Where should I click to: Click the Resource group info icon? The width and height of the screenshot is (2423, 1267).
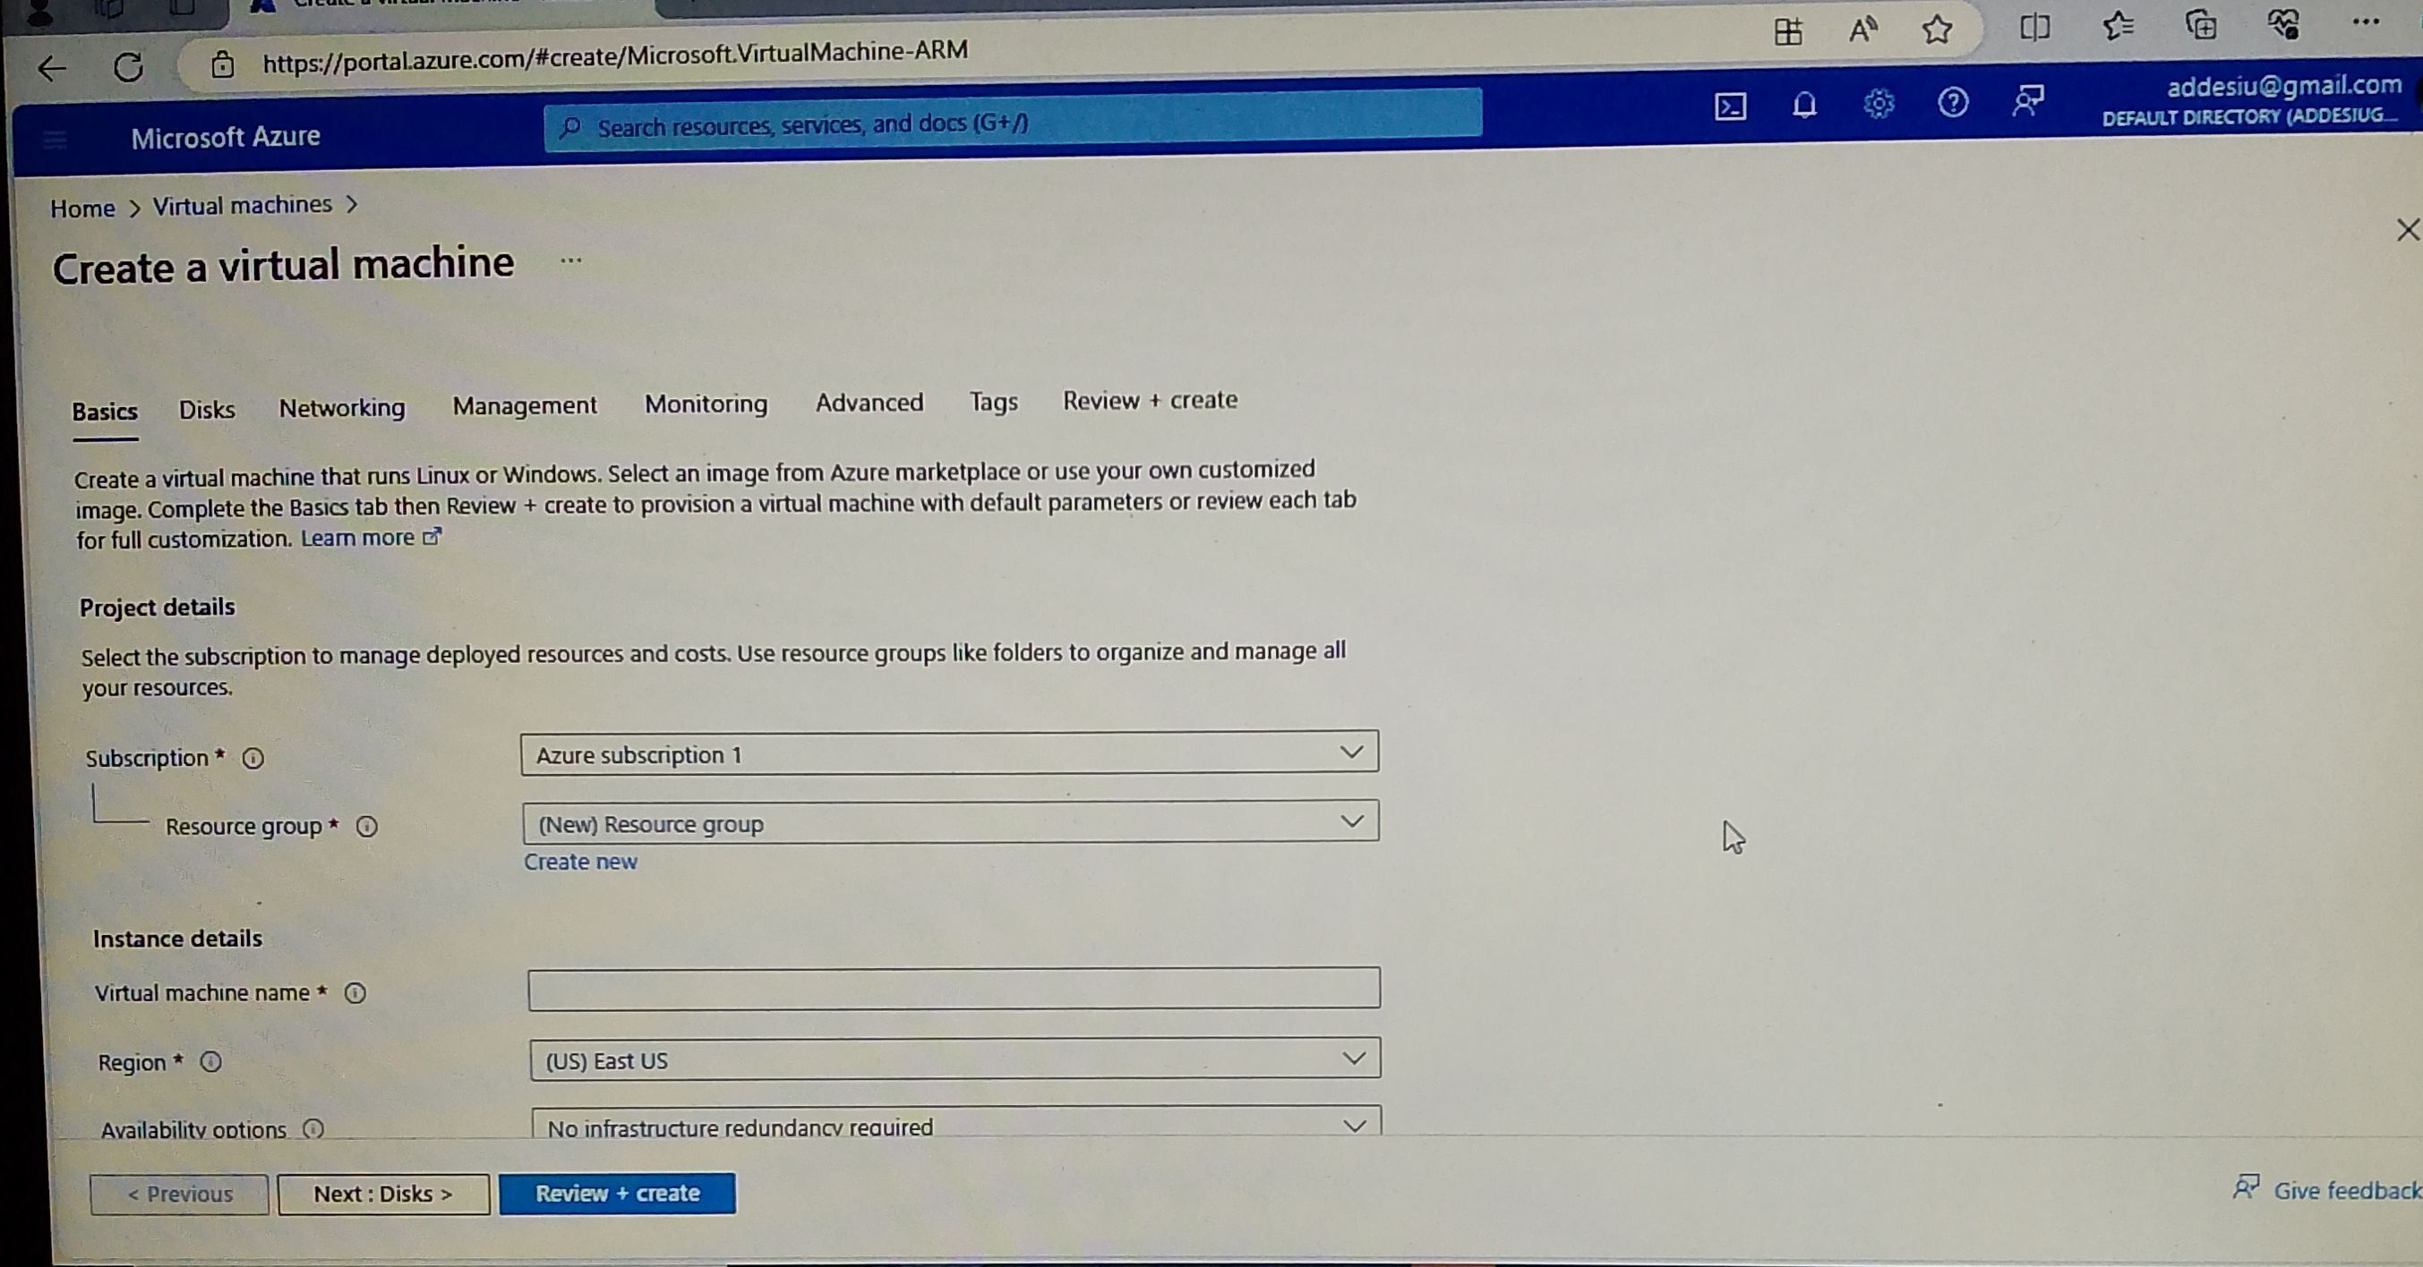tap(367, 826)
